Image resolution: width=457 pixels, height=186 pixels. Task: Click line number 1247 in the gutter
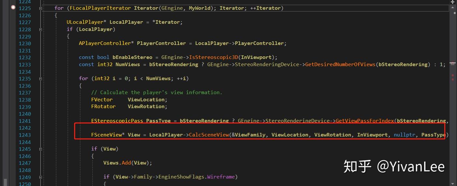pyautogui.click(x=25, y=163)
